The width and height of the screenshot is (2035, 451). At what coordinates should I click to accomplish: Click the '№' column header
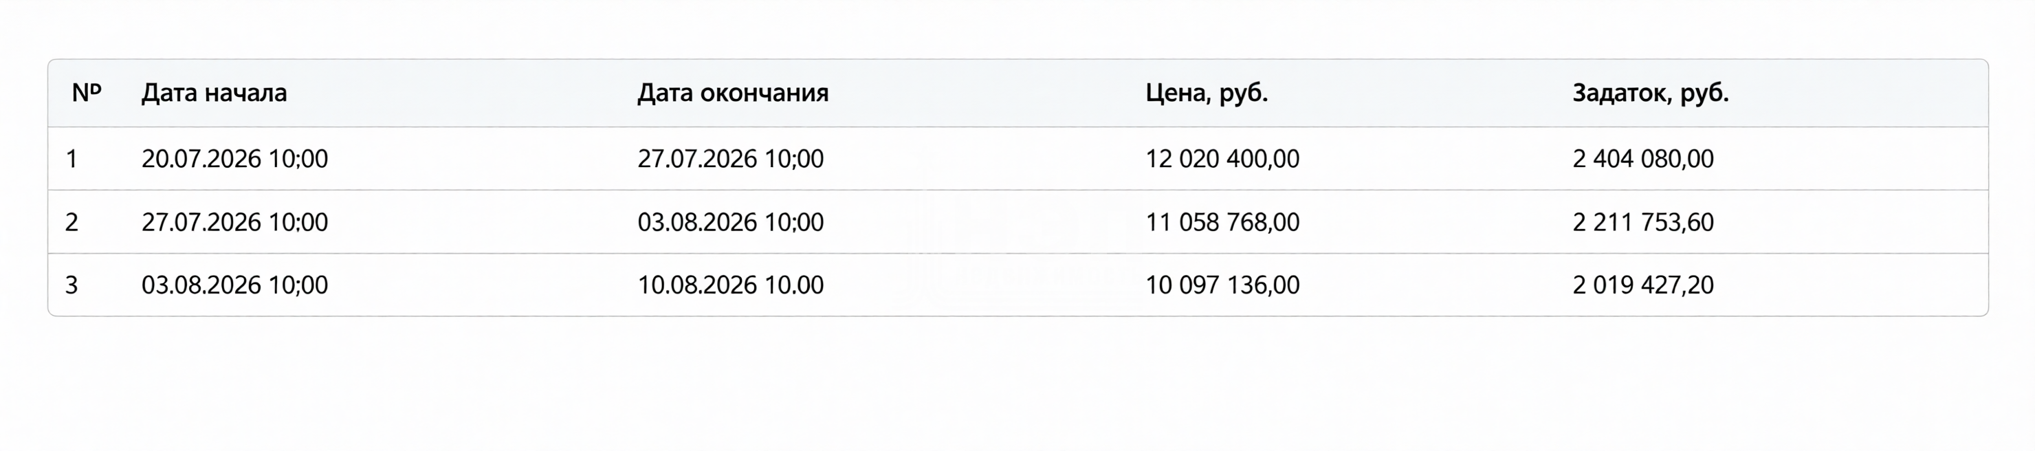(86, 93)
